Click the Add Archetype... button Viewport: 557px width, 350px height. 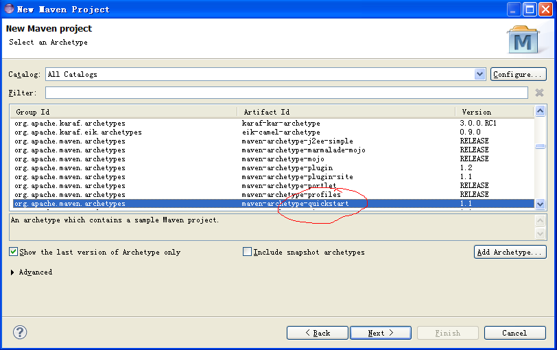tap(510, 252)
